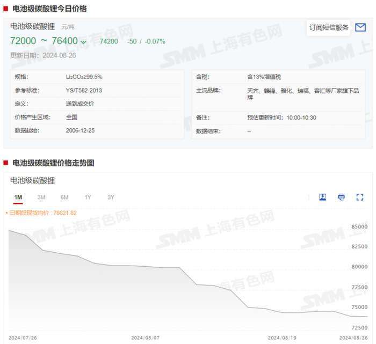Print the price trend chart
376x344 pixels.
tap(341, 197)
